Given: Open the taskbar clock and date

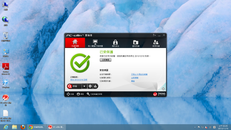Looking at the screenshot, I should click(x=223, y=127).
